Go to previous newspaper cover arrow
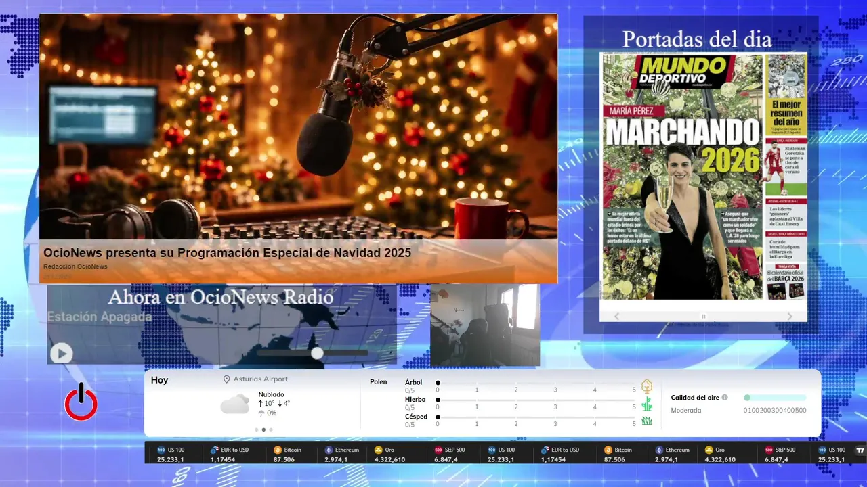 point(617,316)
